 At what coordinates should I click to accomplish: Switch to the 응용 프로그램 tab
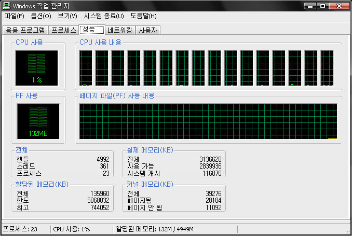click(x=25, y=30)
